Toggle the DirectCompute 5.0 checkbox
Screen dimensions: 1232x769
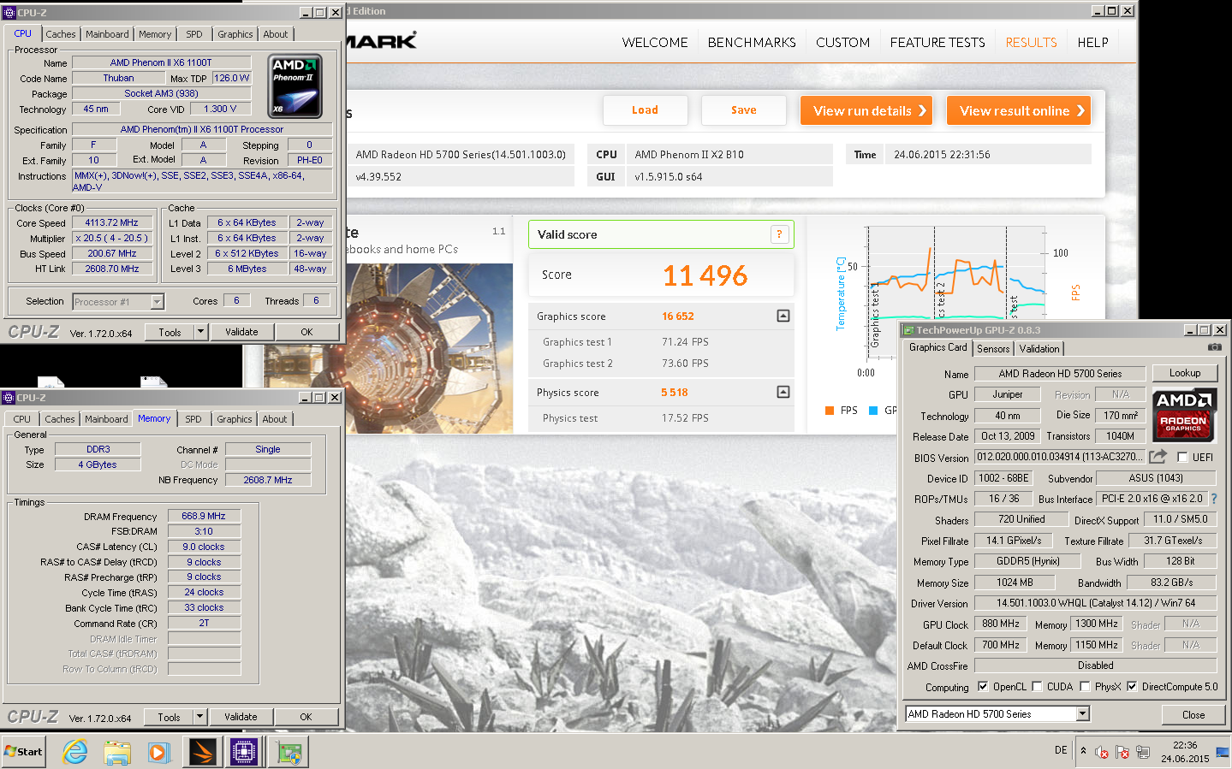[1132, 686]
